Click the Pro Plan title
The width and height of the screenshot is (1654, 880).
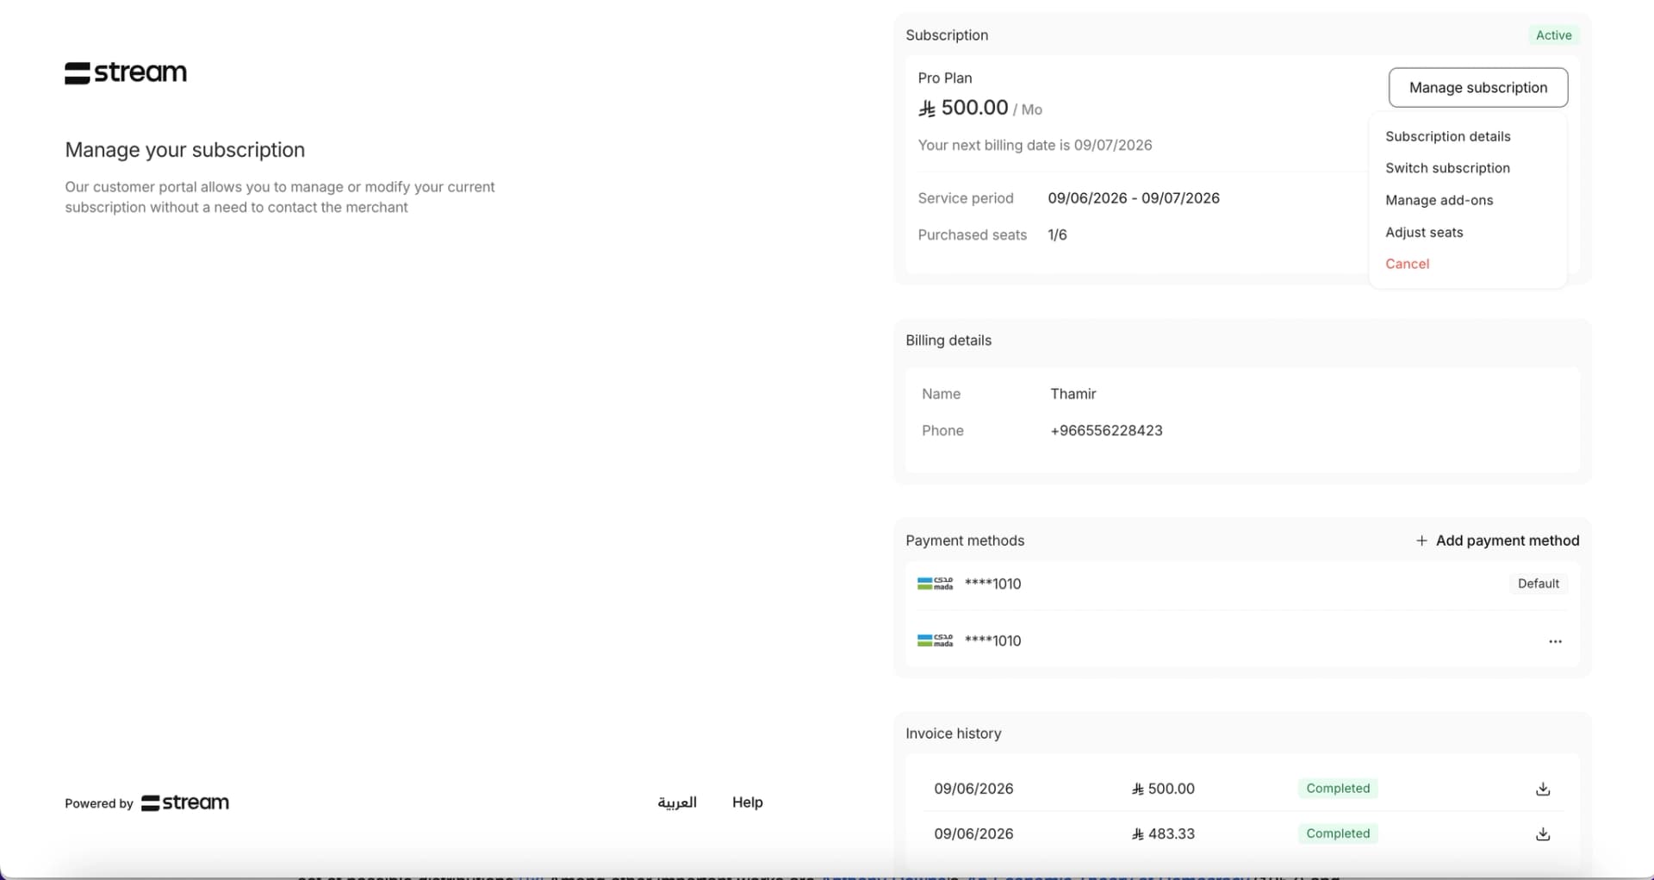click(x=945, y=78)
